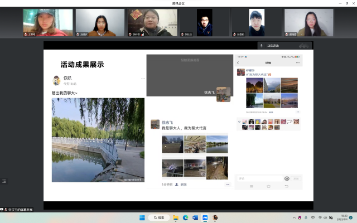Viewport: 357px width, 223px height.
Task: Click the 删除 link under the post
Action: click(x=184, y=185)
